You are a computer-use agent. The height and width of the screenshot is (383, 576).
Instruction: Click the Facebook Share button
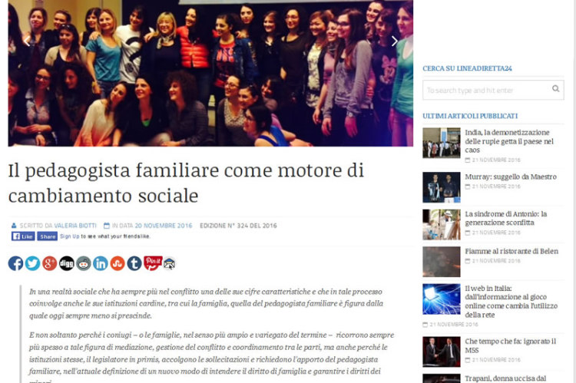tap(47, 236)
